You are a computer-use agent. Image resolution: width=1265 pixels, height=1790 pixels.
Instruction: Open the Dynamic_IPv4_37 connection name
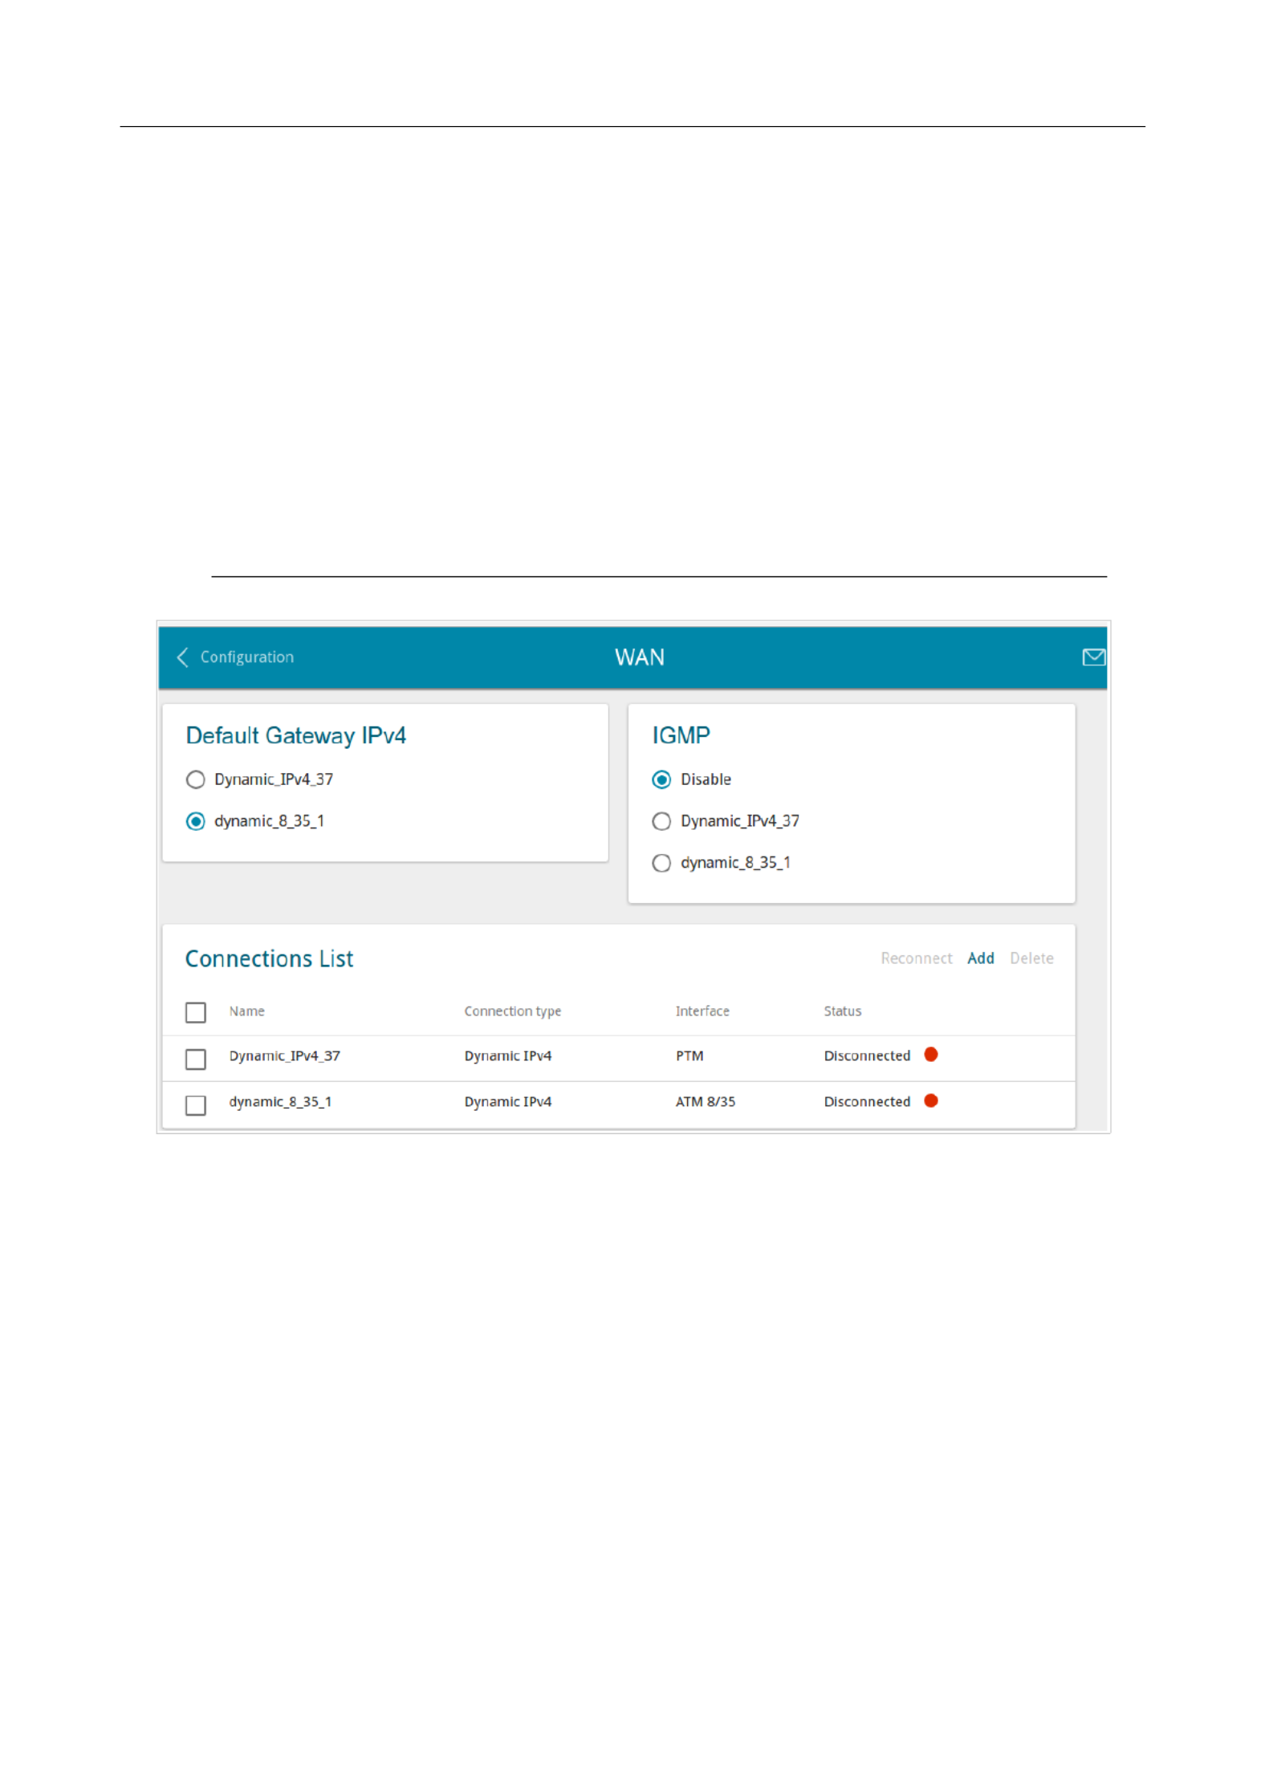284,1056
